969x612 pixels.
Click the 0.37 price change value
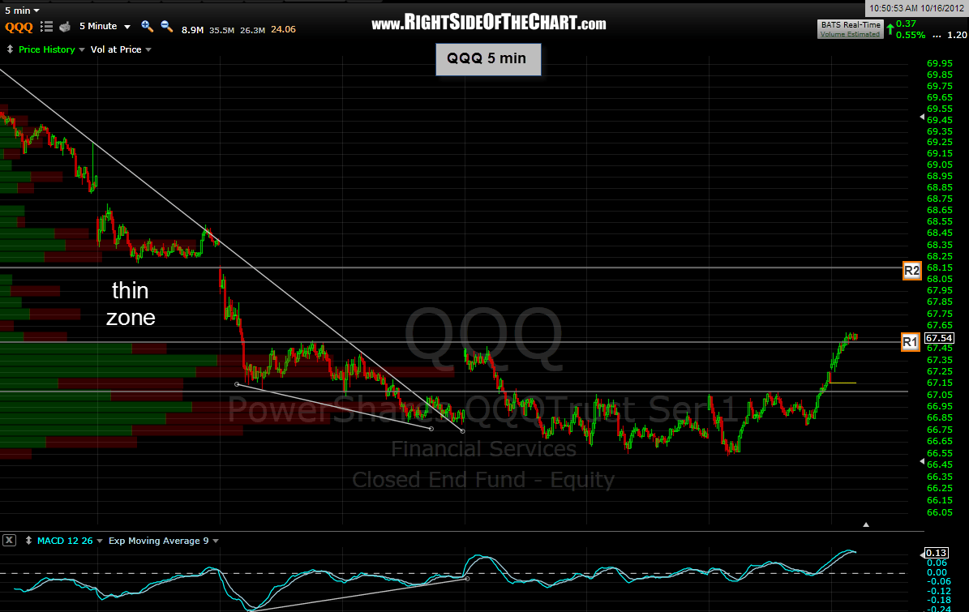point(906,24)
